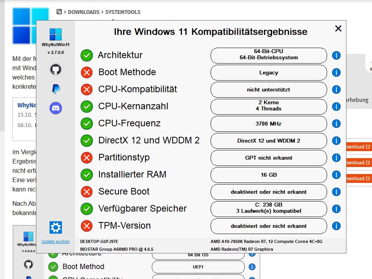The image size is (372, 279).
Task: Click red X icon beside Boot Methode
Action: point(87,72)
